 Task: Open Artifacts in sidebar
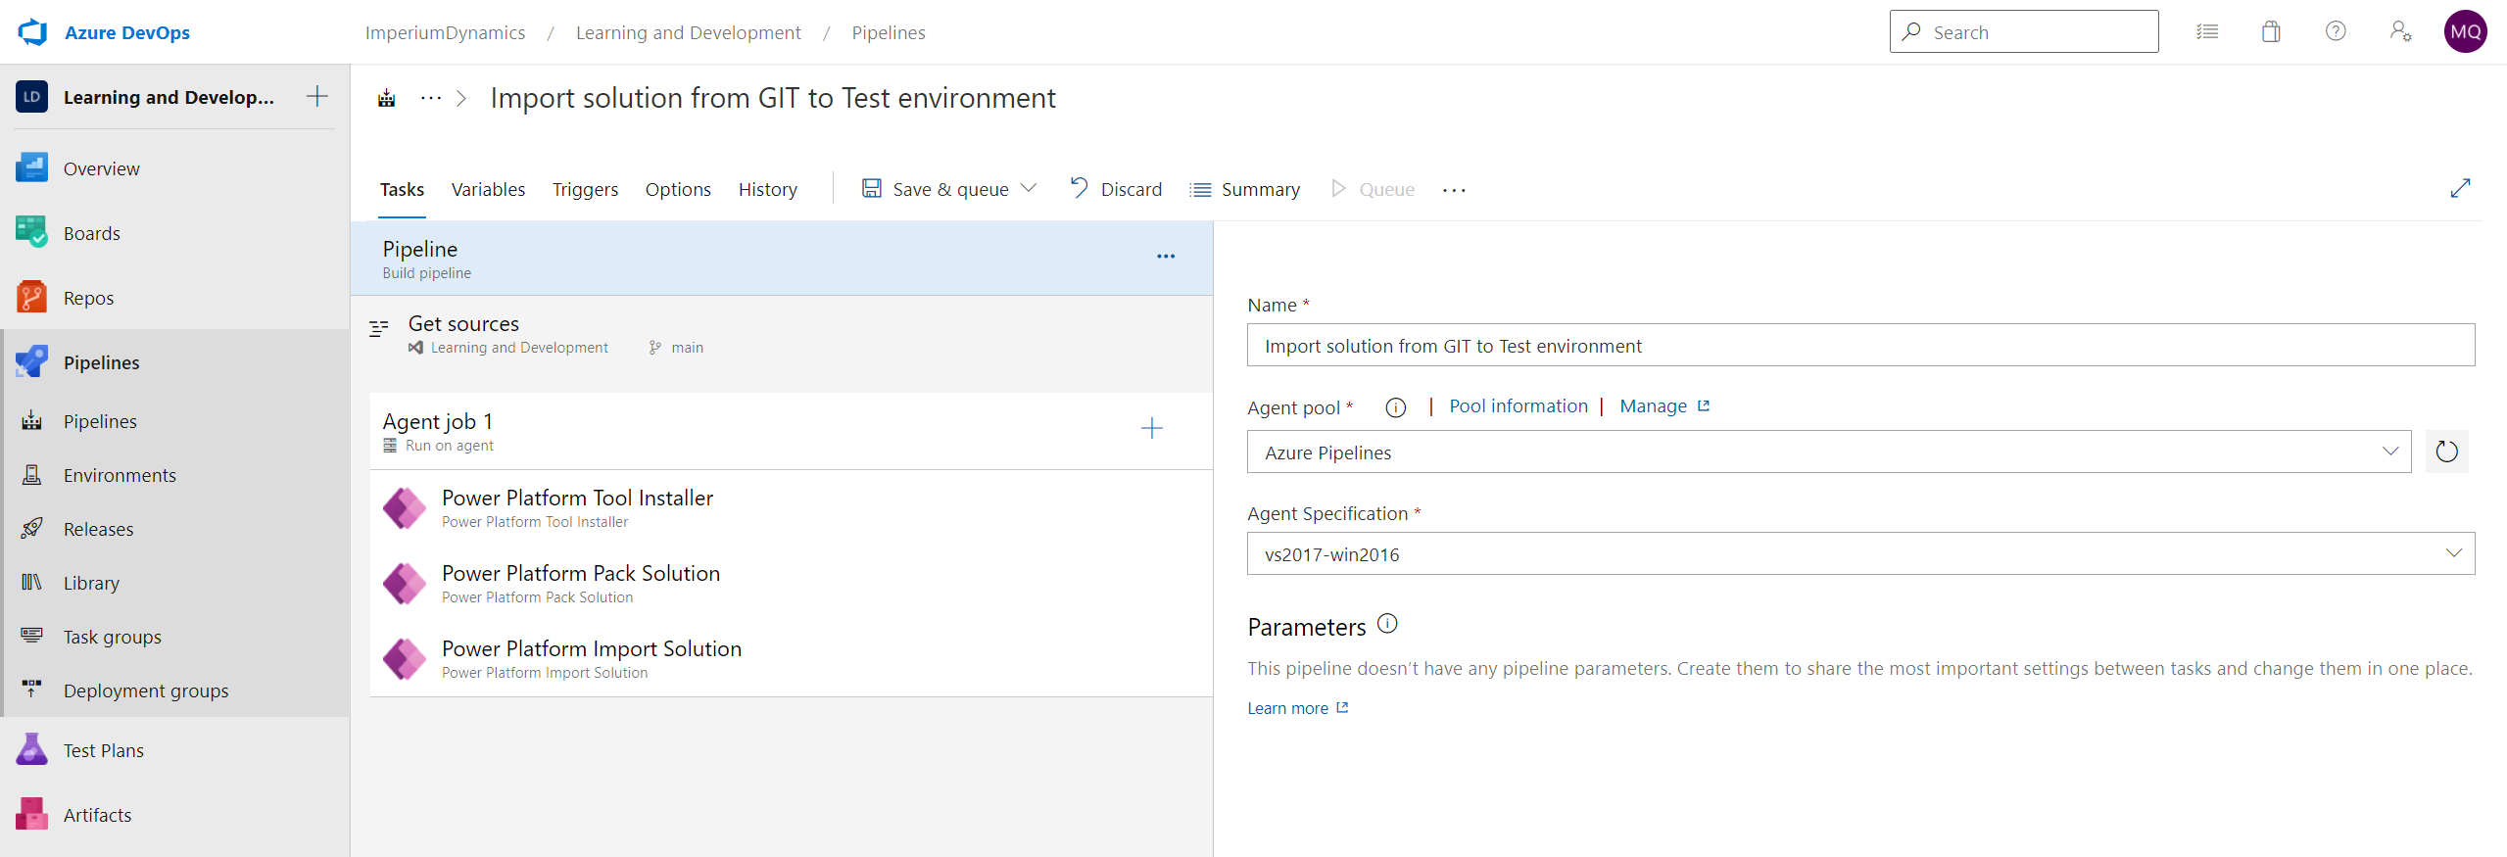(174, 815)
